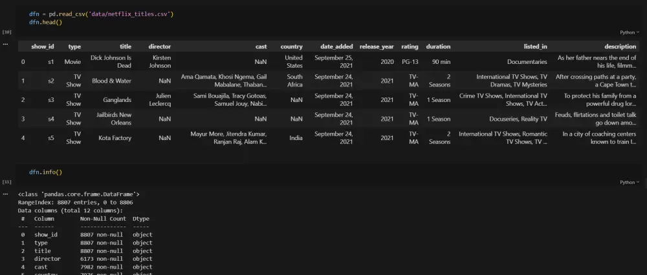The image size is (647, 275).
Task: Select the 'Ganglands' title cell
Action: tap(117, 99)
